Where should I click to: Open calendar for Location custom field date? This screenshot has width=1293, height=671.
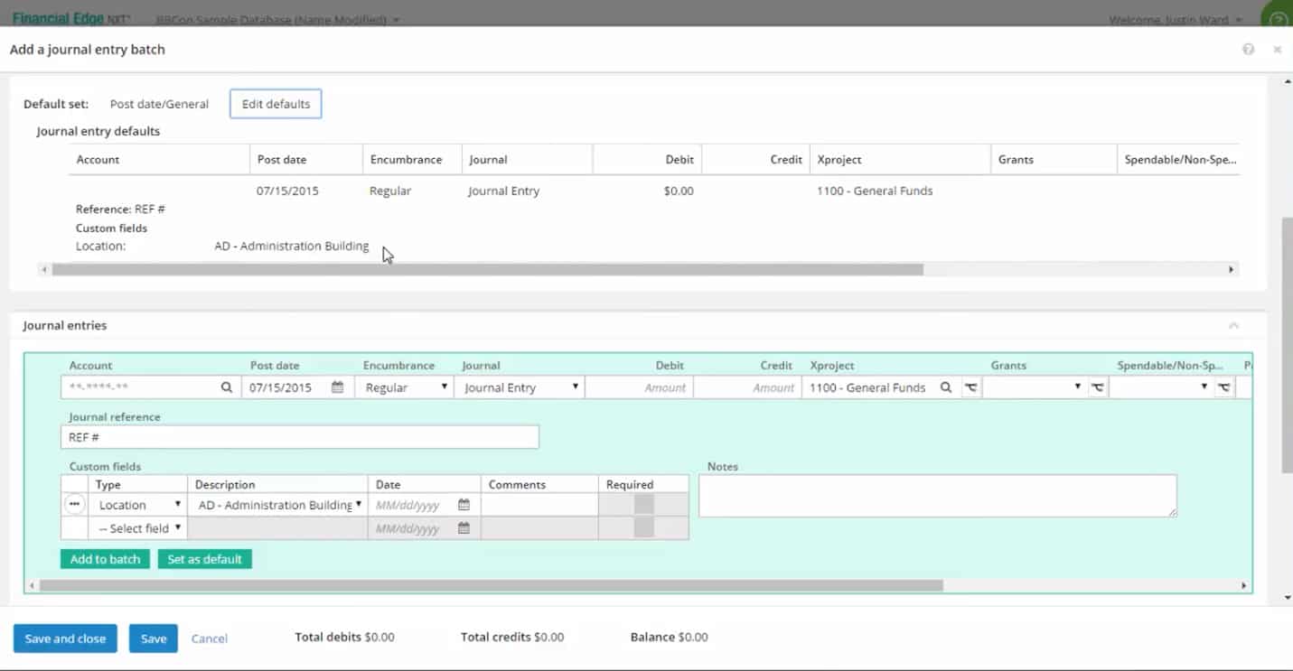click(x=464, y=505)
